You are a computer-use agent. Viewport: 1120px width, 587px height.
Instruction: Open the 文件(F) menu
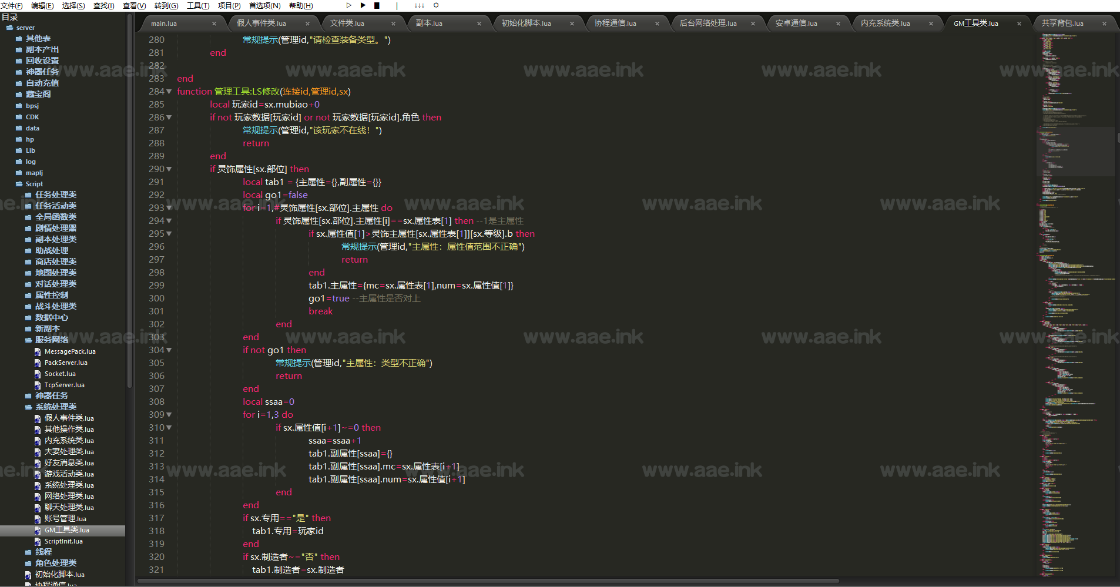coord(12,5)
